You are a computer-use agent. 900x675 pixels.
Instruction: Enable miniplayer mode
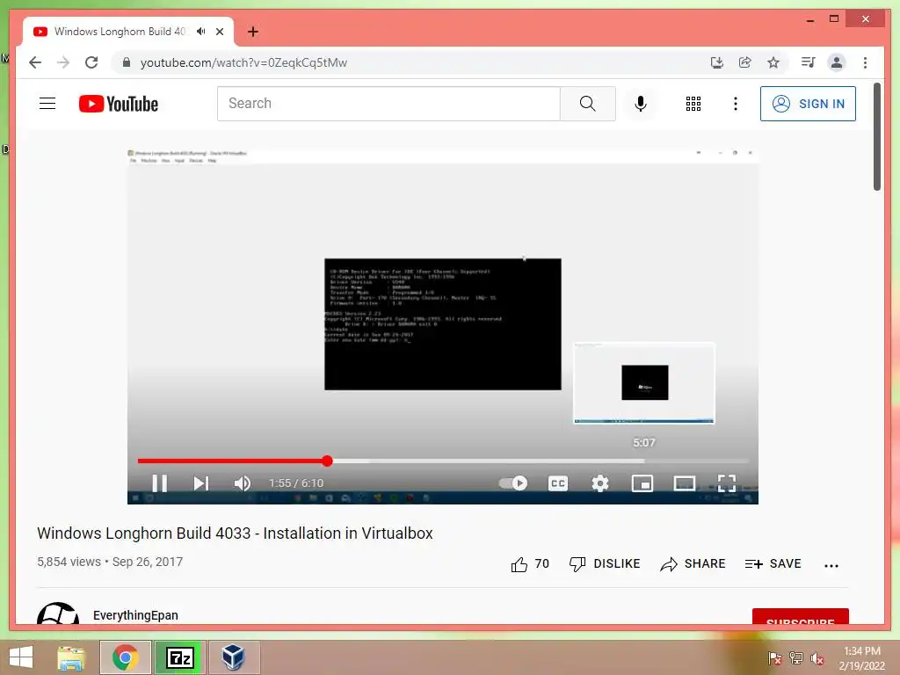(642, 483)
